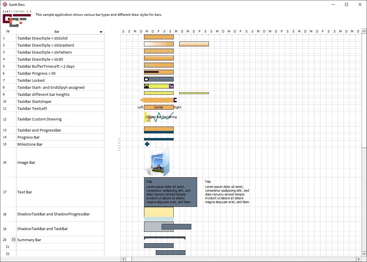Click the bar labeled Center
The height and width of the screenshot is (262, 367).
pos(159,107)
